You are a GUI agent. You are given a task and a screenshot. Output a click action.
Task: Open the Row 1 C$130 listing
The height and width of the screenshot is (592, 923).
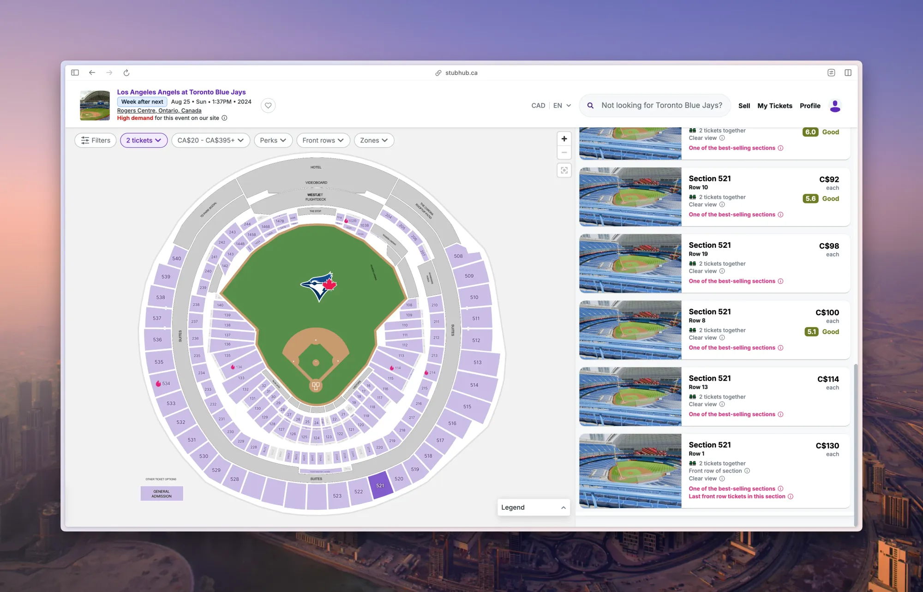point(714,471)
